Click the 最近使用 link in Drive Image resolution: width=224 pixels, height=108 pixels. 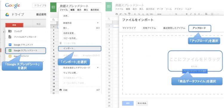pyautogui.click(x=41, y=15)
